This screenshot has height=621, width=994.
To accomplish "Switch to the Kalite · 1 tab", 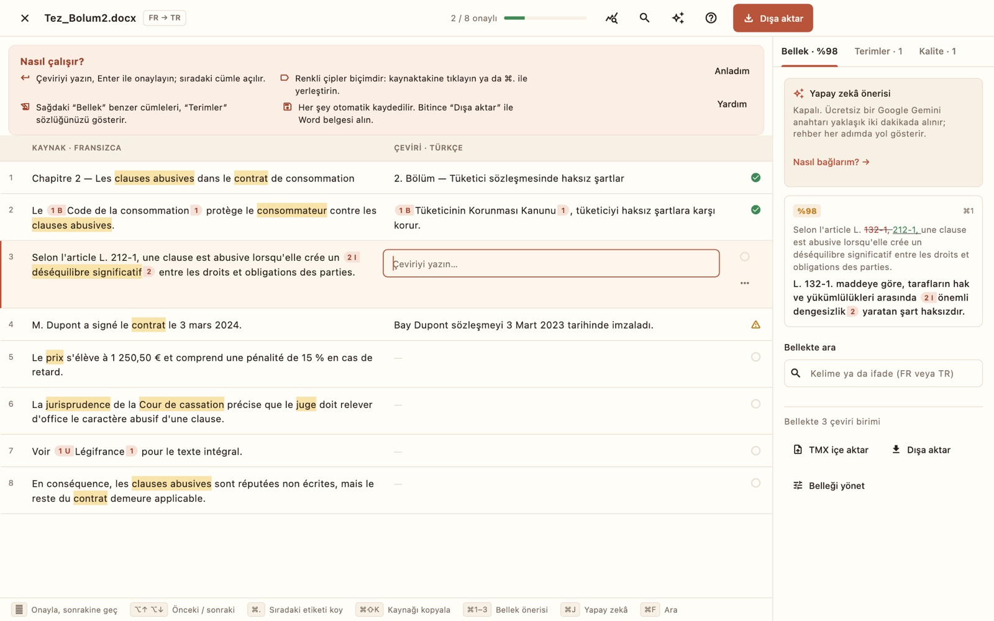I will pyautogui.click(x=937, y=51).
